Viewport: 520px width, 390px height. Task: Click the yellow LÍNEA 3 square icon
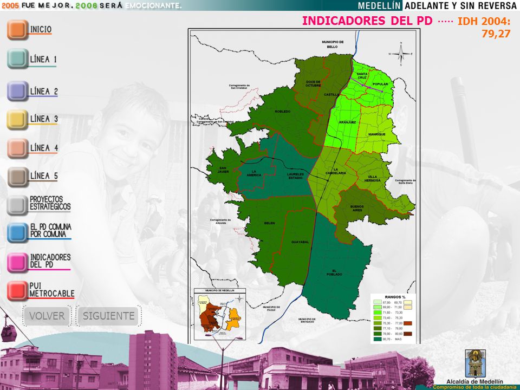click(17, 119)
